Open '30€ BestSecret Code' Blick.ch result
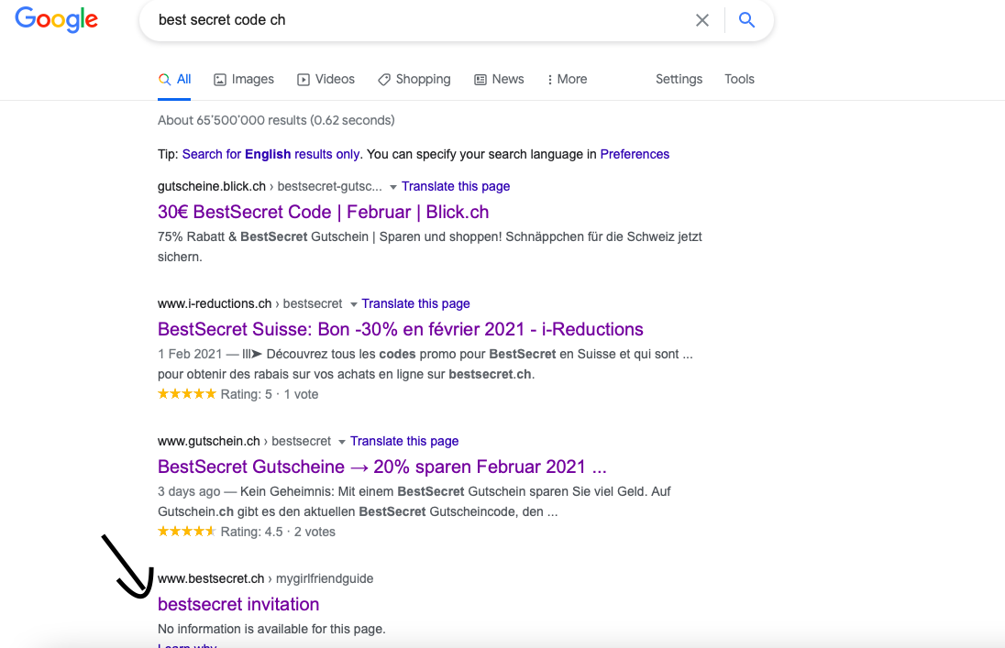Screen dimensions: 1005x648 (323, 213)
